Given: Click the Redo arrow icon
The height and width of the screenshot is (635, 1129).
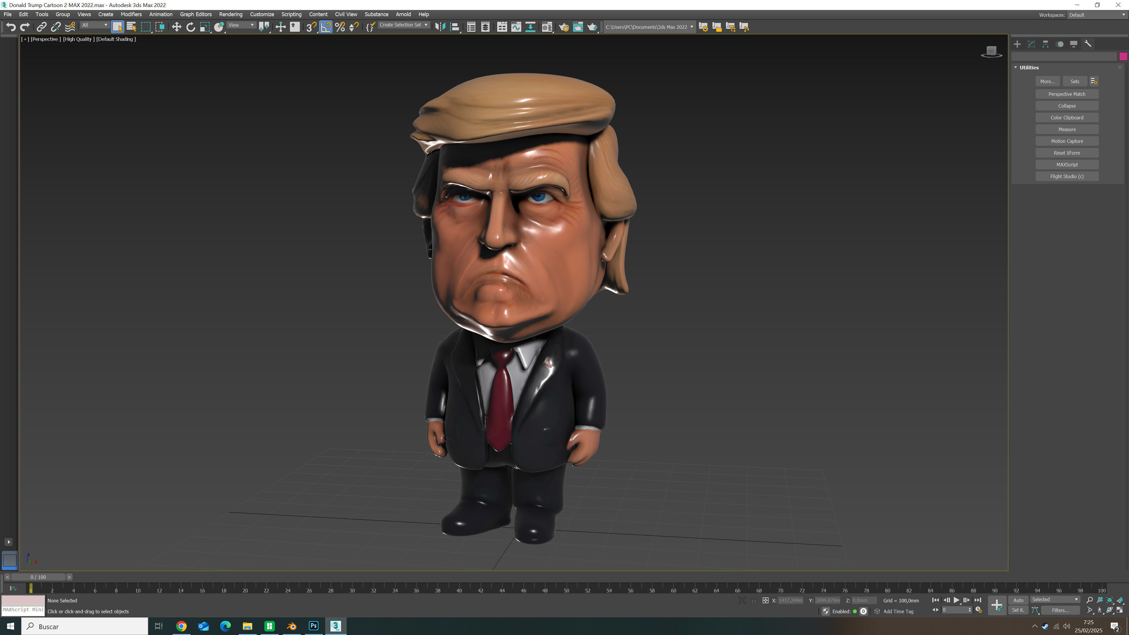Looking at the screenshot, I should pyautogui.click(x=25, y=27).
